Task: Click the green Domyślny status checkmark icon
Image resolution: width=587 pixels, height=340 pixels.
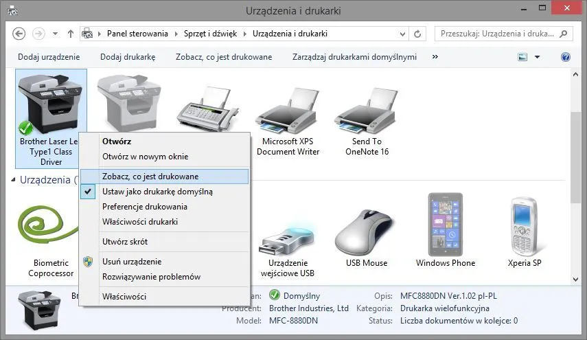Action: (x=275, y=295)
